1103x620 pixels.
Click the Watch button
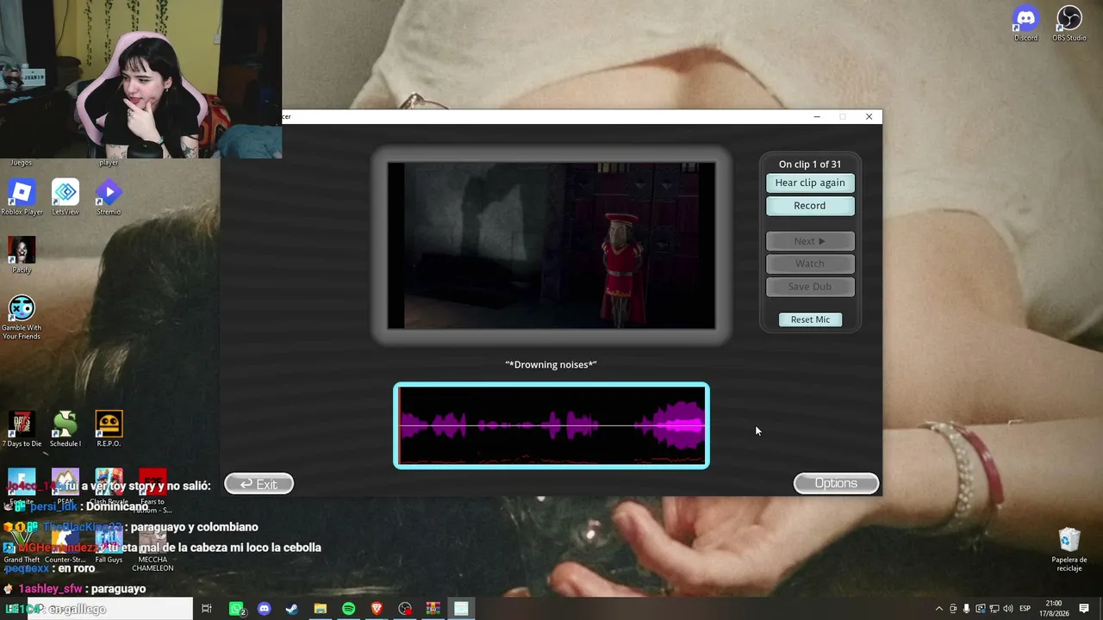coord(810,263)
